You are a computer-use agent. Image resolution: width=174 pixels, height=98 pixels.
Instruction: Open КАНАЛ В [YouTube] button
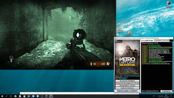(127, 88)
